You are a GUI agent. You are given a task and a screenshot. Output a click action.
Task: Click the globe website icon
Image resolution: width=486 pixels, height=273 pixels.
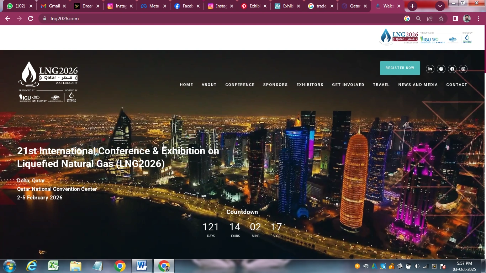pos(441,69)
